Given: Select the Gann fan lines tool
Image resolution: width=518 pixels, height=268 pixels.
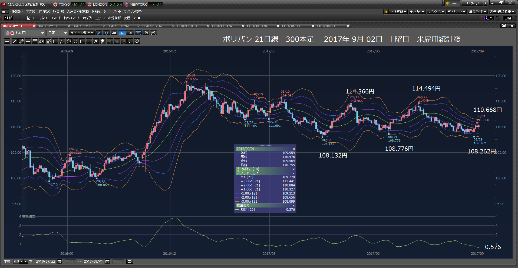Looking at the screenshot, I should tap(62, 41).
